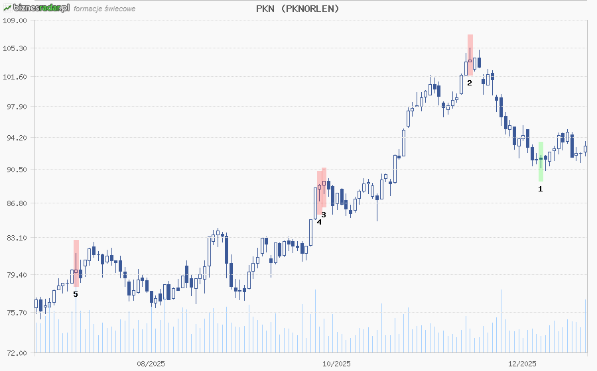Select pattern marker number 5
The height and width of the screenshot is (371, 597).
click(75, 293)
